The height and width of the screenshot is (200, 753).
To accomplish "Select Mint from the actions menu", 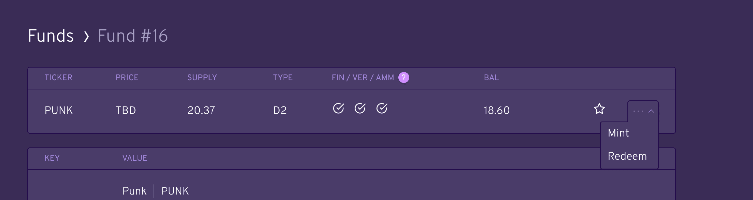I will [x=618, y=133].
